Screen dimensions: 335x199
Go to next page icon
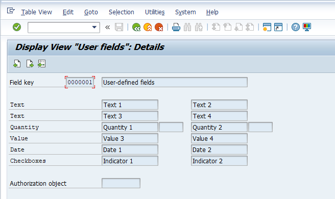238,27
